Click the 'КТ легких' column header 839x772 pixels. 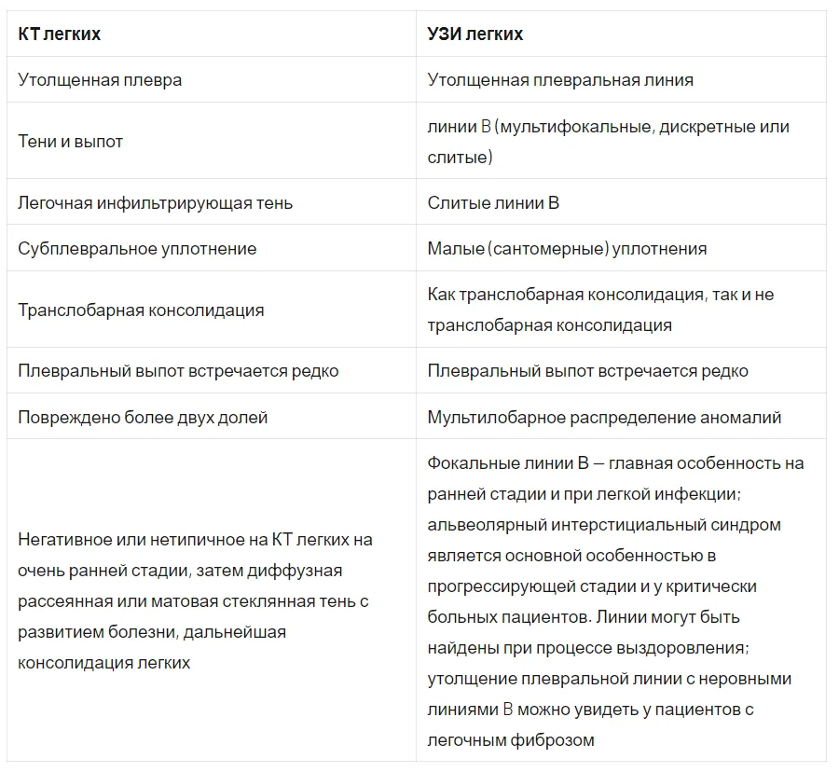60,34
